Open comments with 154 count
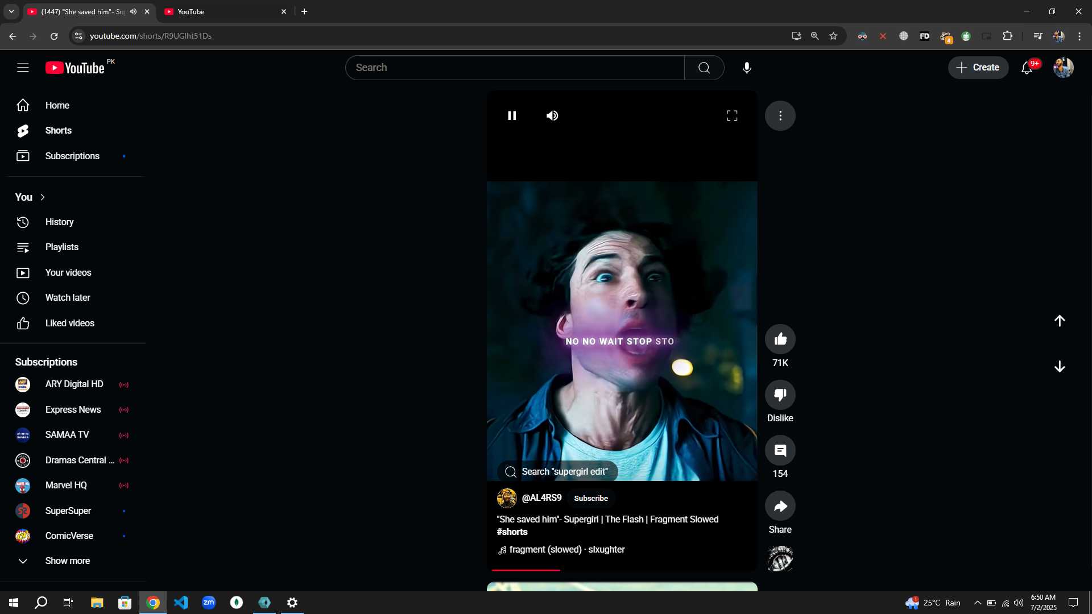This screenshot has width=1092, height=614. [780, 450]
